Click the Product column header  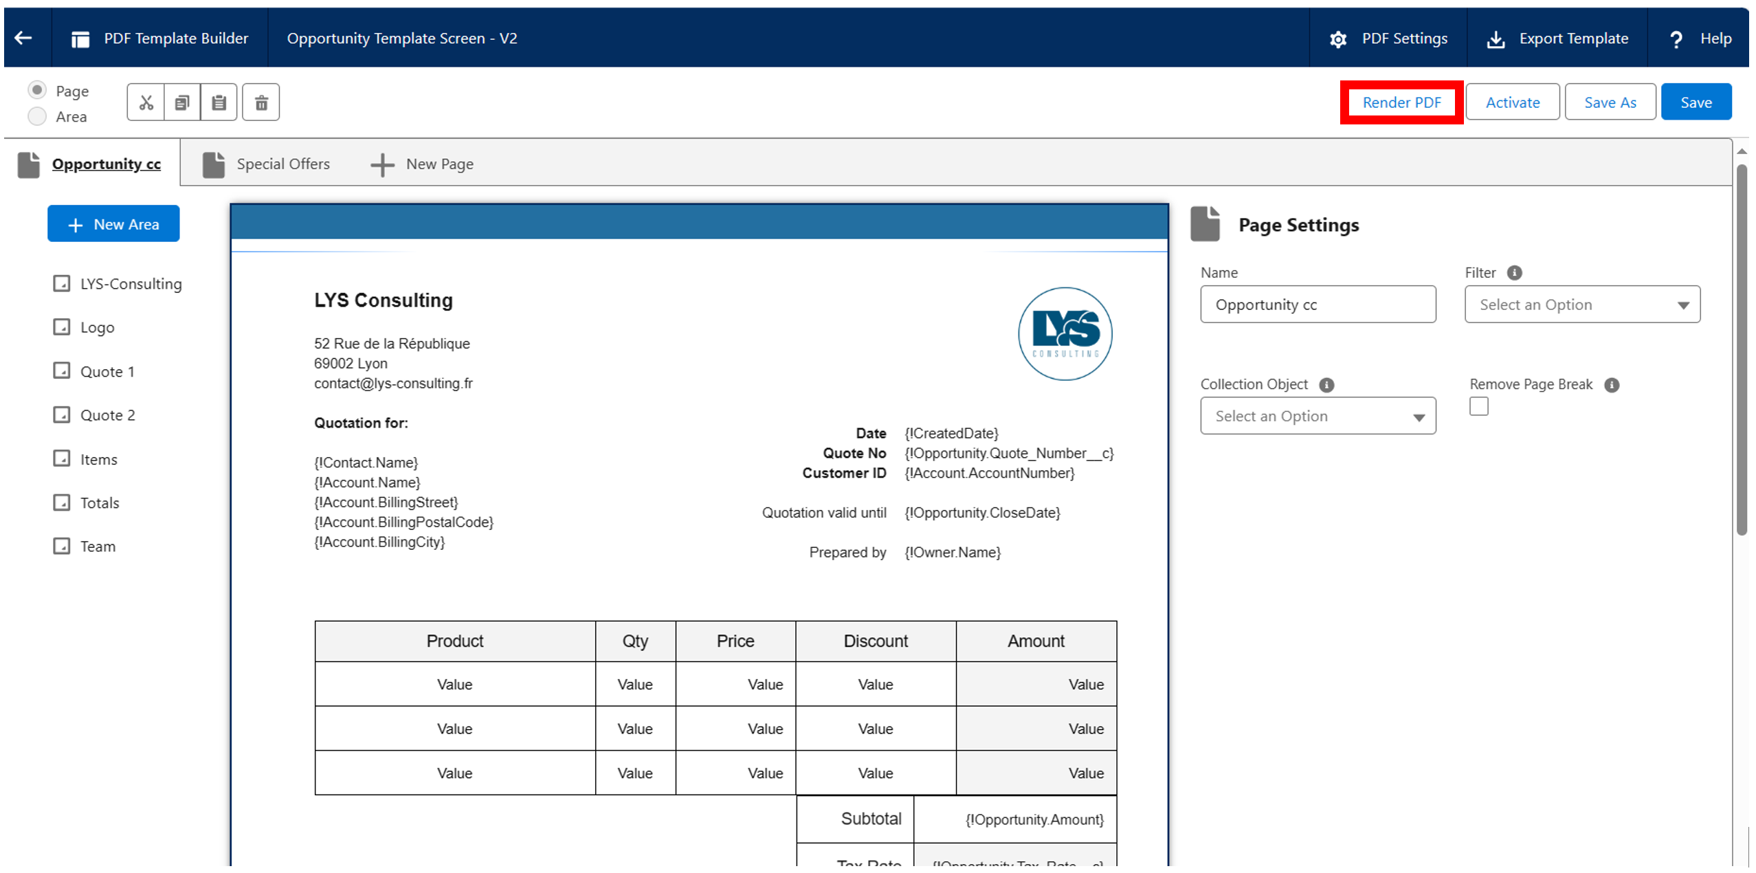pos(454,641)
